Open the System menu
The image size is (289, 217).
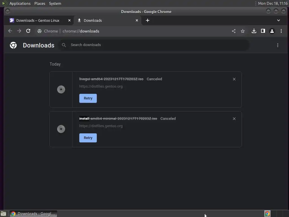[55, 3]
